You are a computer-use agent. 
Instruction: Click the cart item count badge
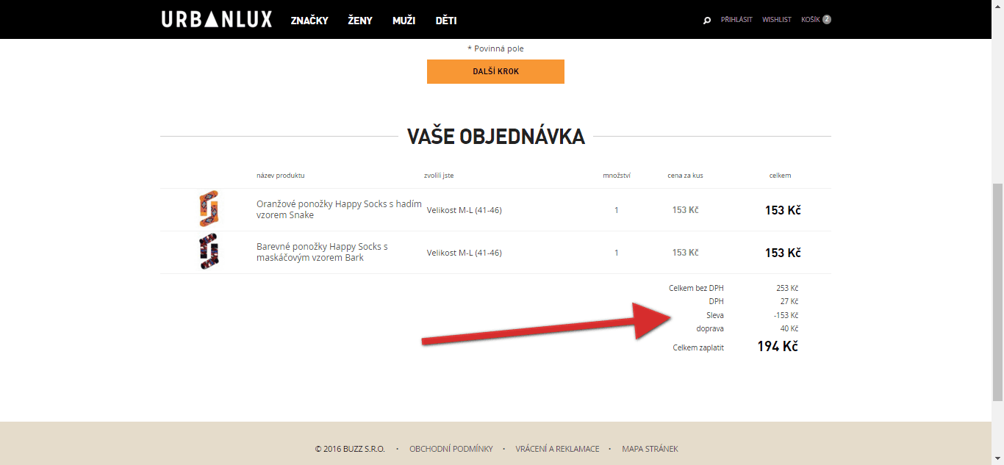pos(827,20)
